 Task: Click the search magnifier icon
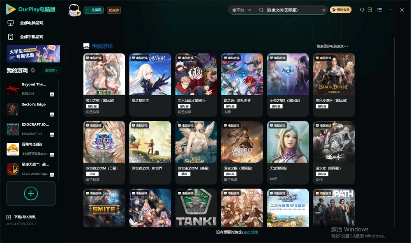point(261,10)
